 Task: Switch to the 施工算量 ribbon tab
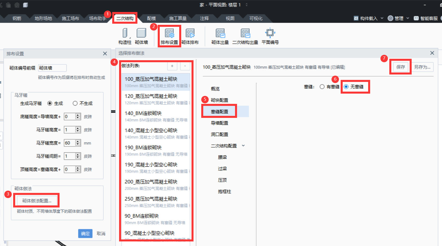tap(178, 18)
